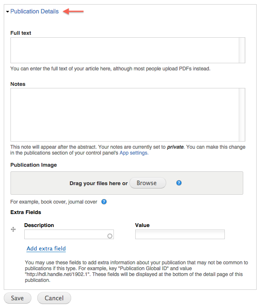Click the Extra Fields heading
This screenshot has width=260, height=307.
click(x=26, y=212)
